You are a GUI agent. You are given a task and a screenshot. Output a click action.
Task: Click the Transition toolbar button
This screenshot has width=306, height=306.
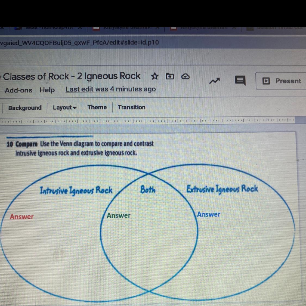coord(132,107)
